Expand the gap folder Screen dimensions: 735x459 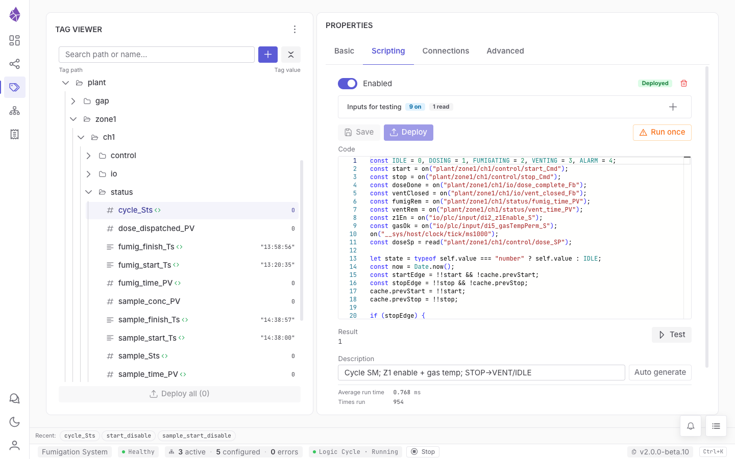(73, 101)
